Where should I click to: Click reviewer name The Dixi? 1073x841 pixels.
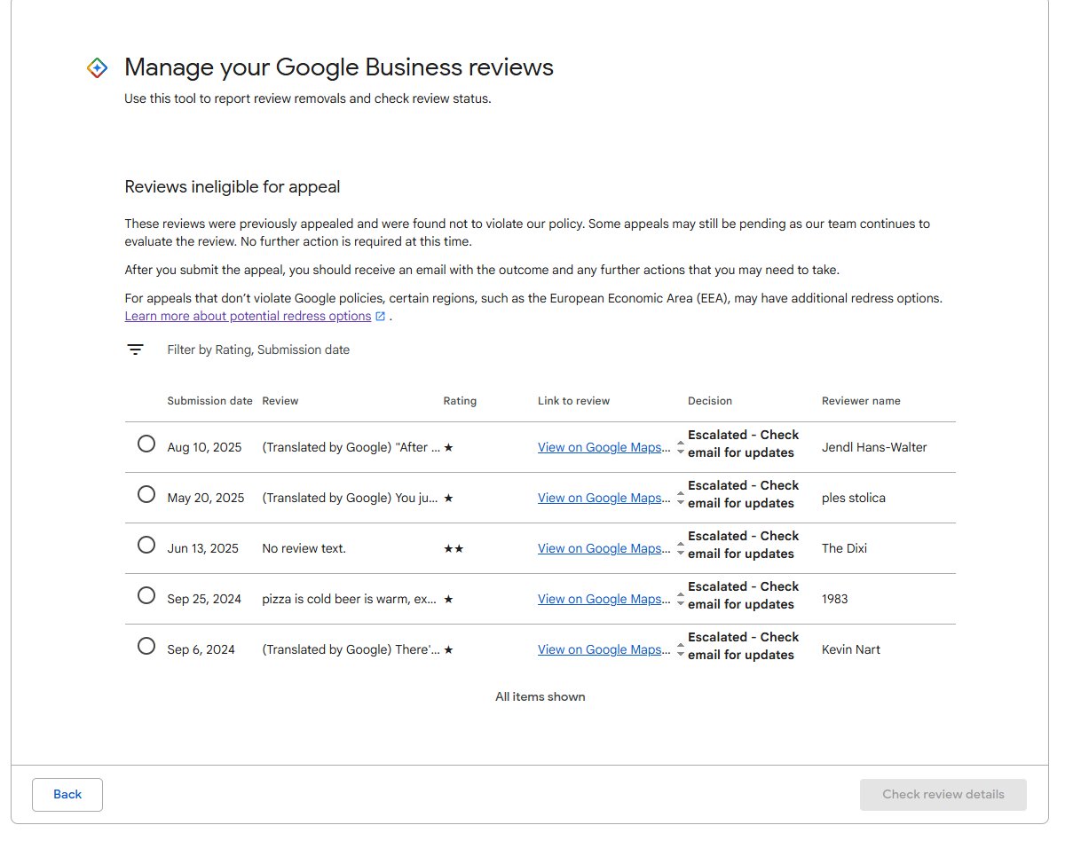tap(844, 548)
